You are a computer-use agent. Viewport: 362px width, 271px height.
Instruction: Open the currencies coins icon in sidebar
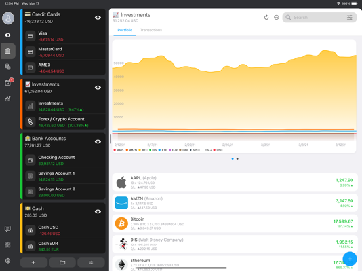coord(8,67)
